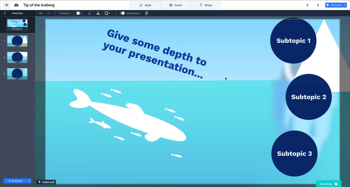Select the Subtopic 2 thumbnail in sidebar
The image size is (350, 187).
17,57
